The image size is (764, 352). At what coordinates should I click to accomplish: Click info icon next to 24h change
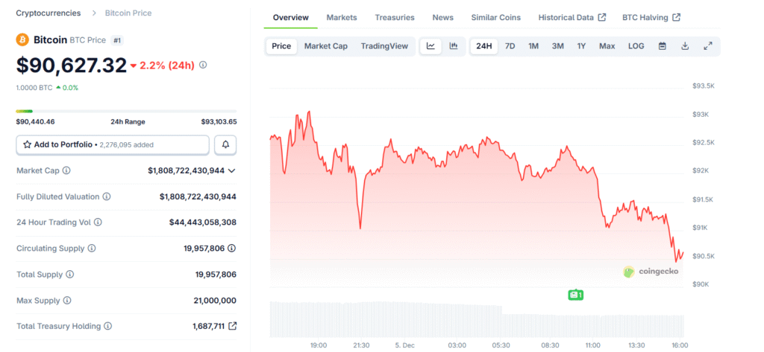pos(203,65)
